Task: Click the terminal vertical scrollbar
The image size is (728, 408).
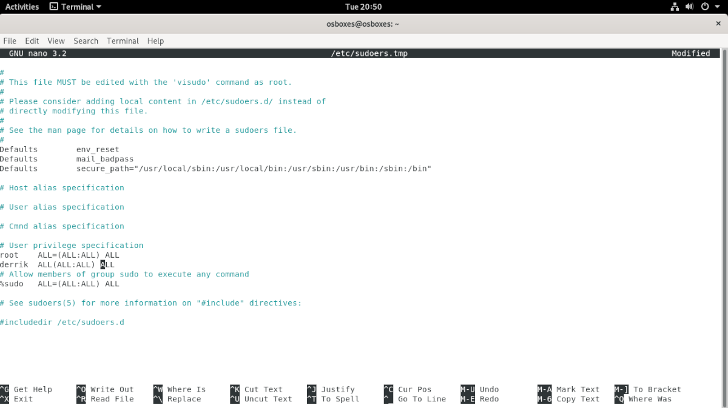Action: click(725, 228)
